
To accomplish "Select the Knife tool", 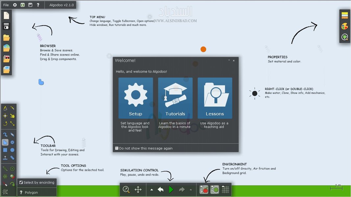I will coord(12,108).
